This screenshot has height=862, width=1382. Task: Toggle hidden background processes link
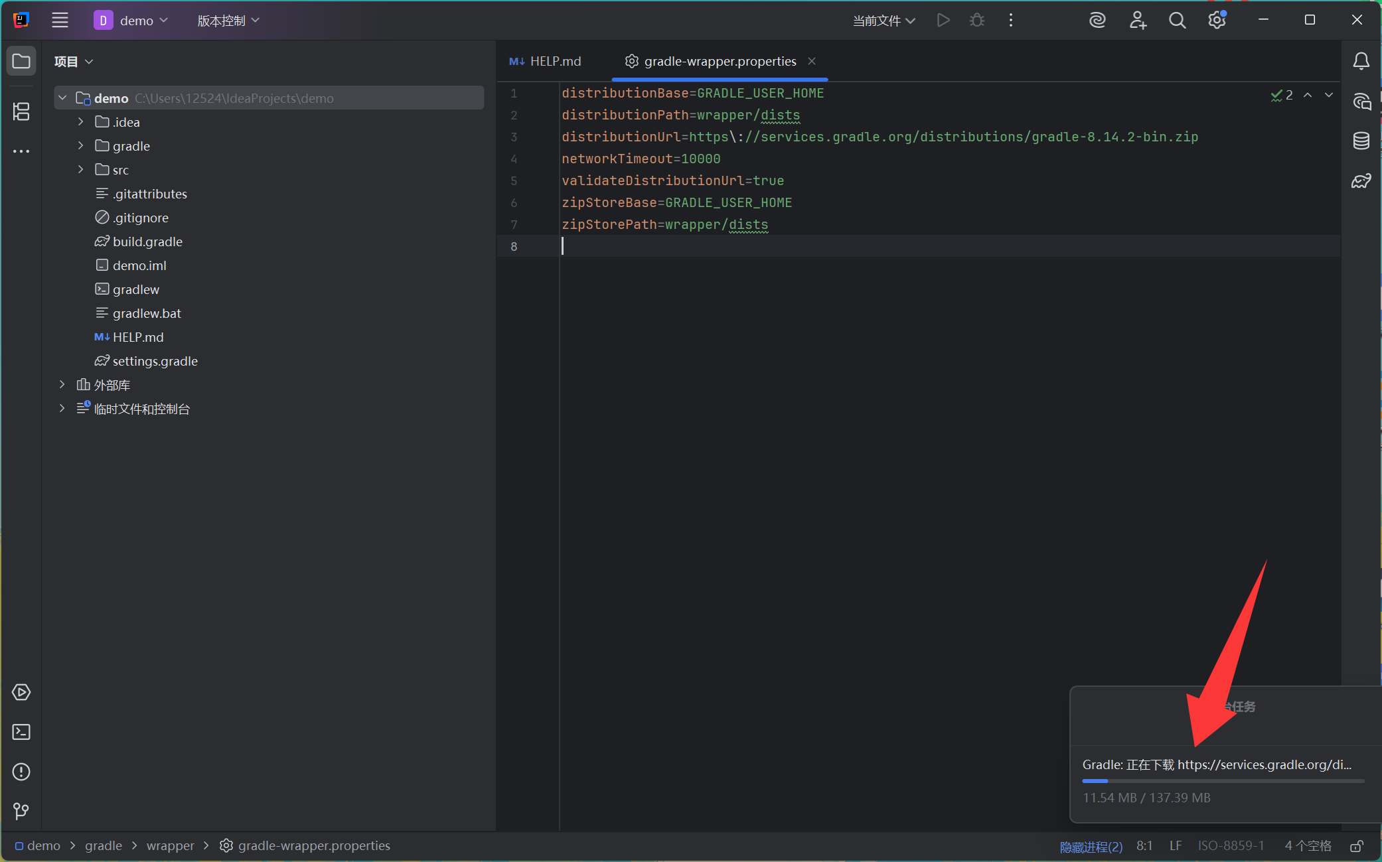coord(1091,846)
